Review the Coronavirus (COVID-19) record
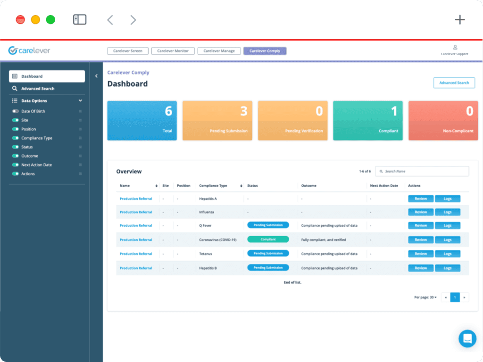Screen dimensions: 483x362 (x=420, y=240)
